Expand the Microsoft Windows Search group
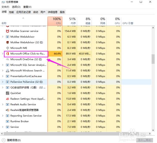157x143 pixels. (3, 71)
